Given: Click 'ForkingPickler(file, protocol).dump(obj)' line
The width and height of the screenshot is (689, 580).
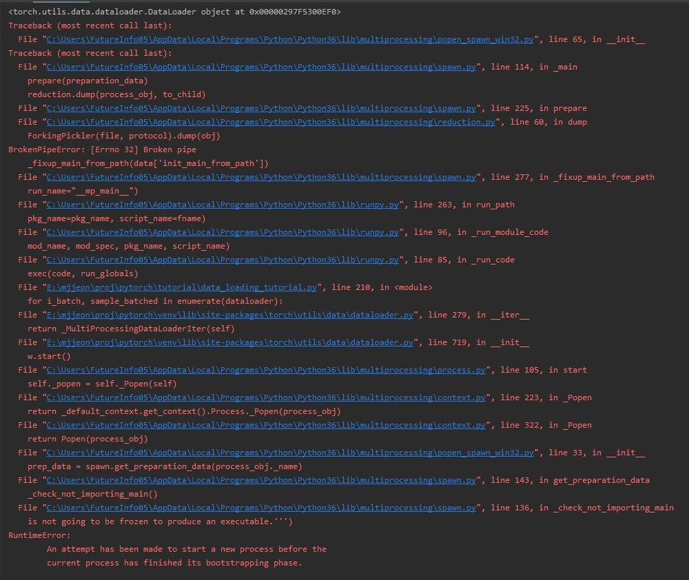Looking at the screenshot, I should [x=124, y=136].
